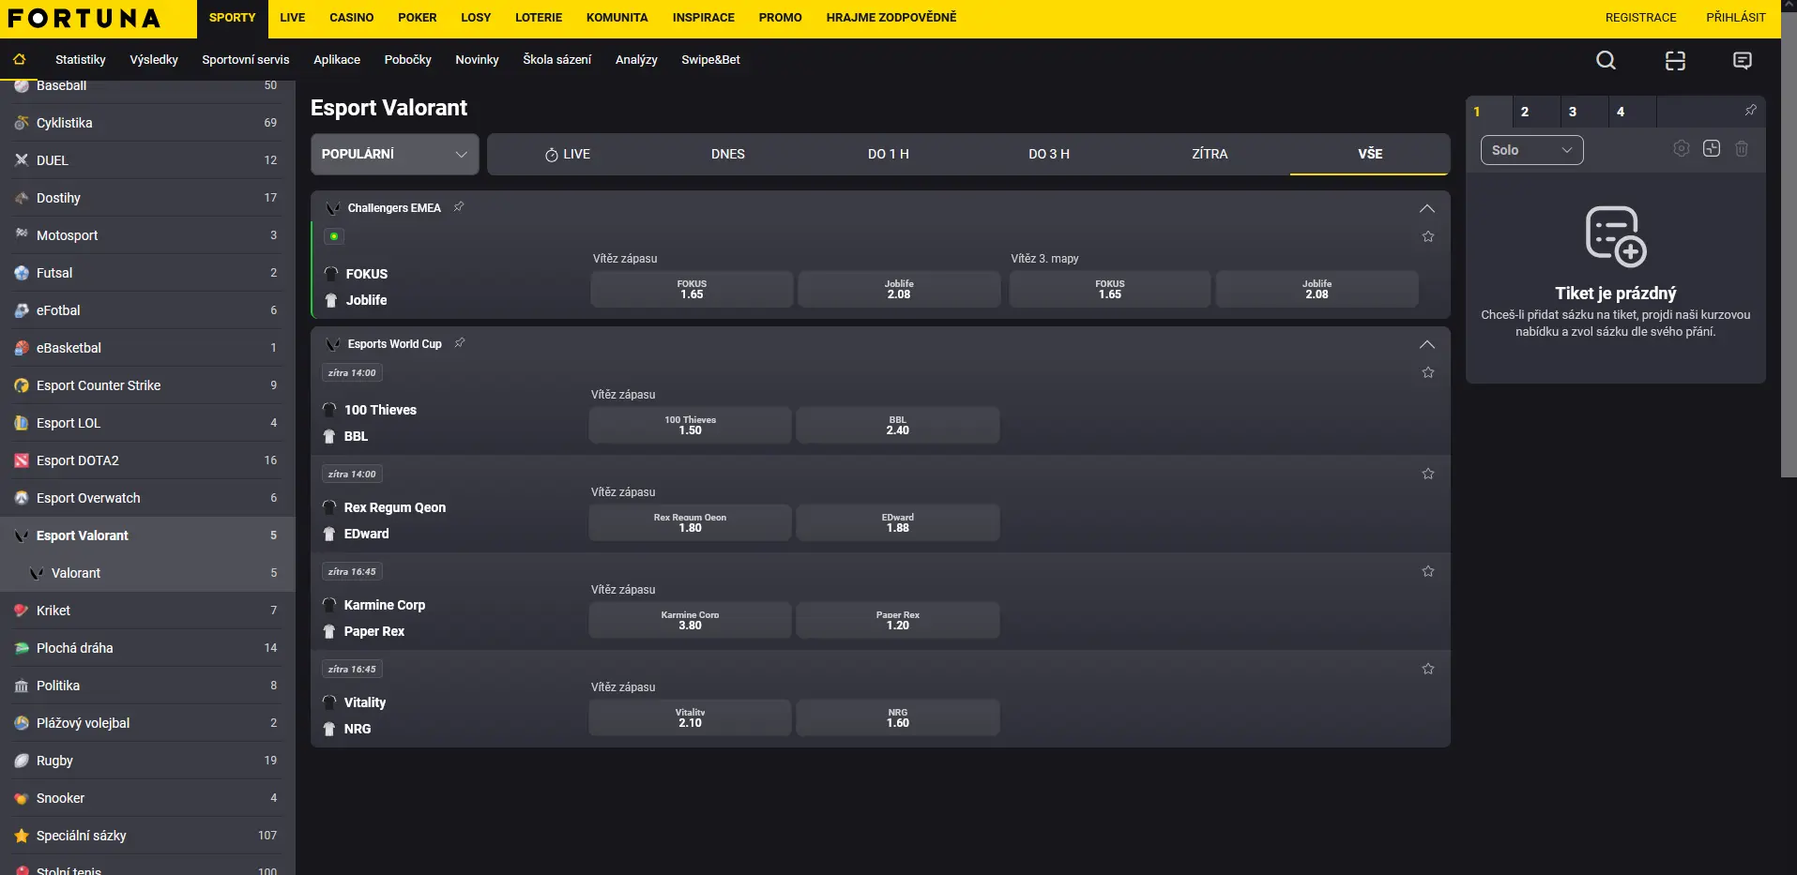Open Plochá dráha category

[x=147, y=648]
